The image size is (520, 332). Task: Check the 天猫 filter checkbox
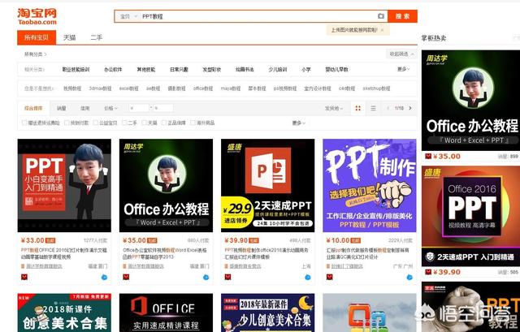click(x=145, y=123)
